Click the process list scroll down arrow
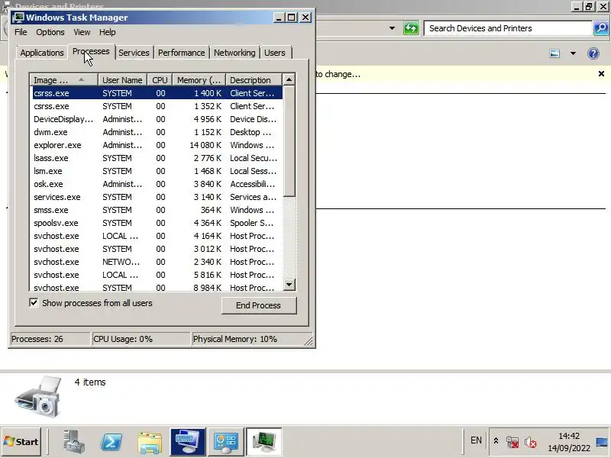The width and height of the screenshot is (611, 458). pos(289,284)
